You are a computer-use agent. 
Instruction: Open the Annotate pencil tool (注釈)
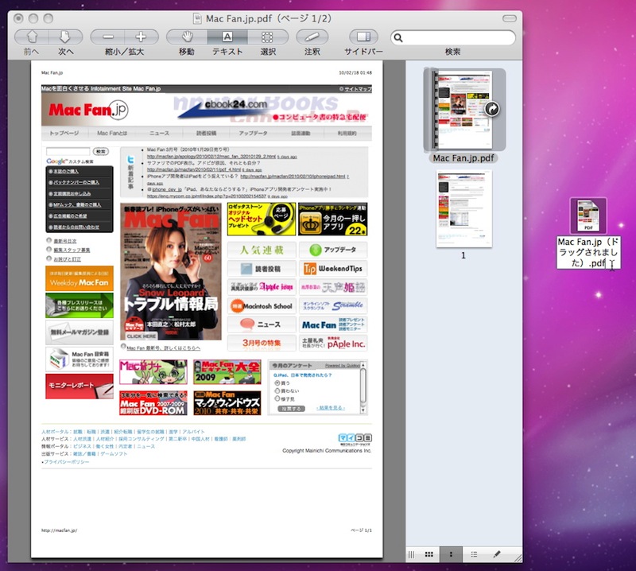pyautogui.click(x=312, y=37)
